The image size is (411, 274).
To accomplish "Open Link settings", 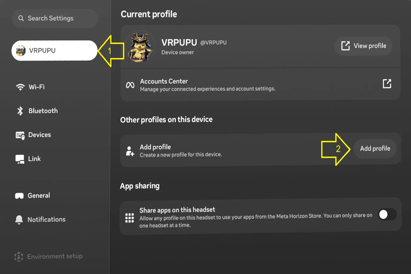I will [x=35, y=159].
